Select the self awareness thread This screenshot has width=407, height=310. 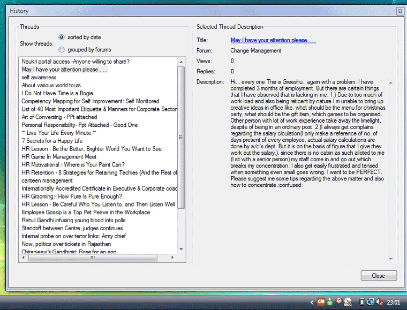tap(39, 77)
